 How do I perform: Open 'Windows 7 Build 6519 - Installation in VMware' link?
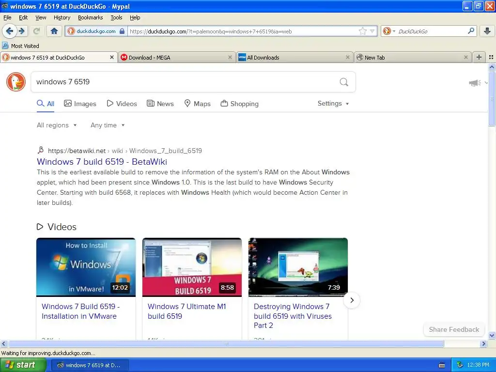click(81, 311)
